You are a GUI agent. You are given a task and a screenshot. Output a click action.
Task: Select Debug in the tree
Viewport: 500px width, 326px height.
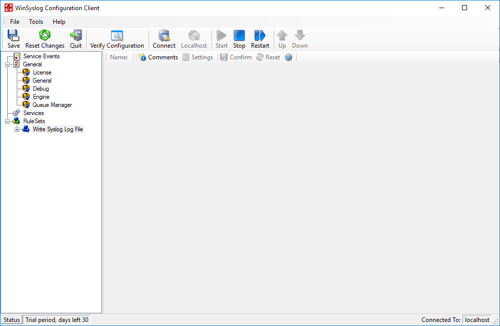tap(41, 89)
